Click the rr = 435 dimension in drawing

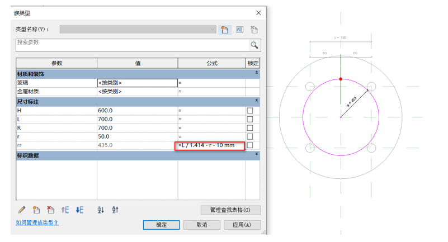click(x=352, y=102)
